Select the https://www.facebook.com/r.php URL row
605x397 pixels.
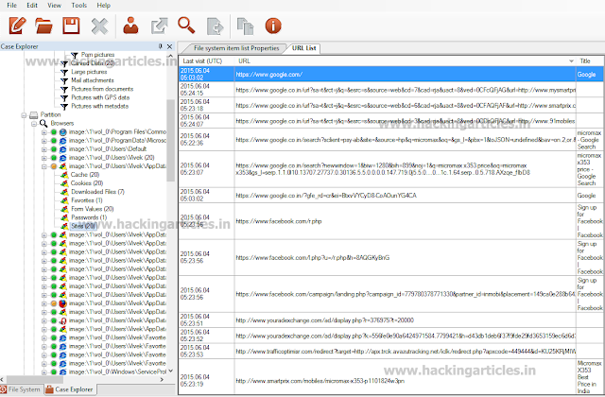click(391, 221)
